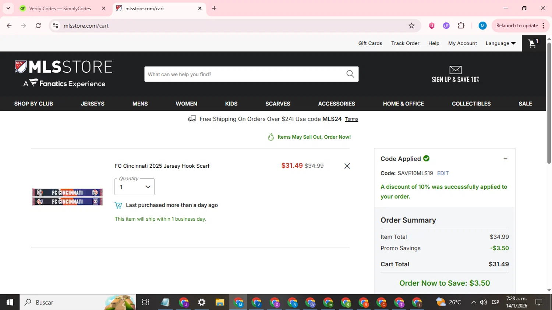Open the Quantity dropdown
Image resolution: width=552 pixels, height=310 pixels.
[x=134, y=187]
